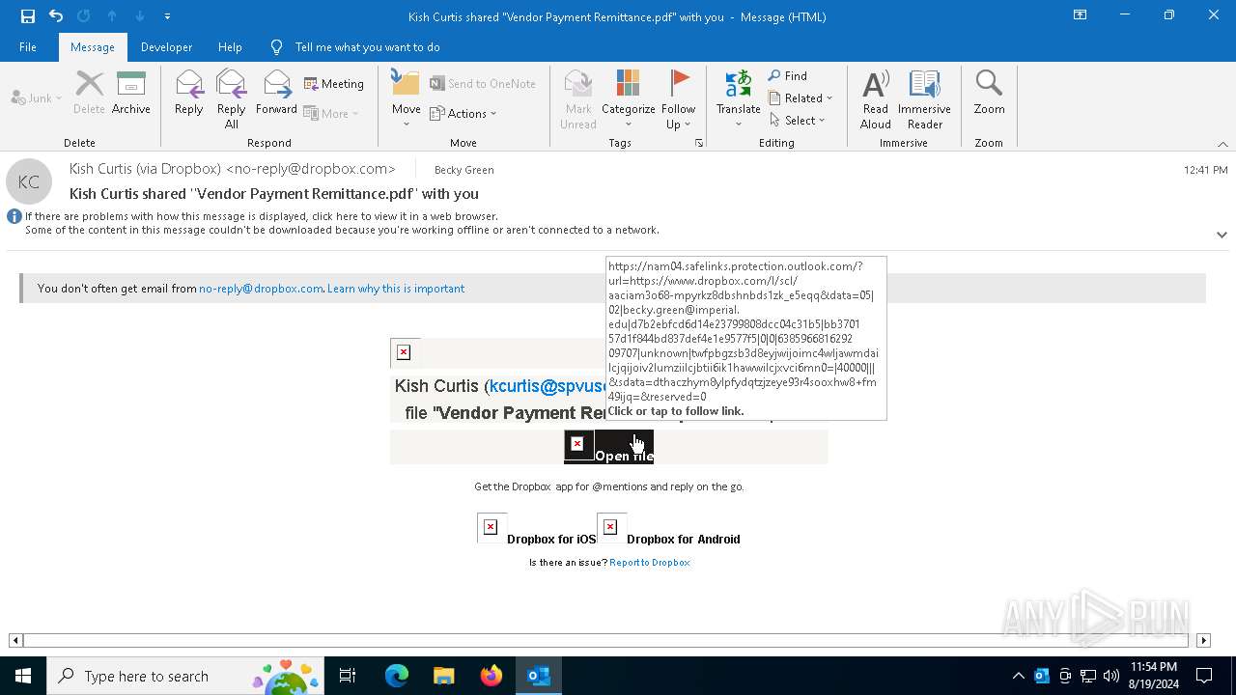Click the Tell me what you want to do box
Image resolution: width=1236 pixels, height=695 pixels.
pos(367,47)
